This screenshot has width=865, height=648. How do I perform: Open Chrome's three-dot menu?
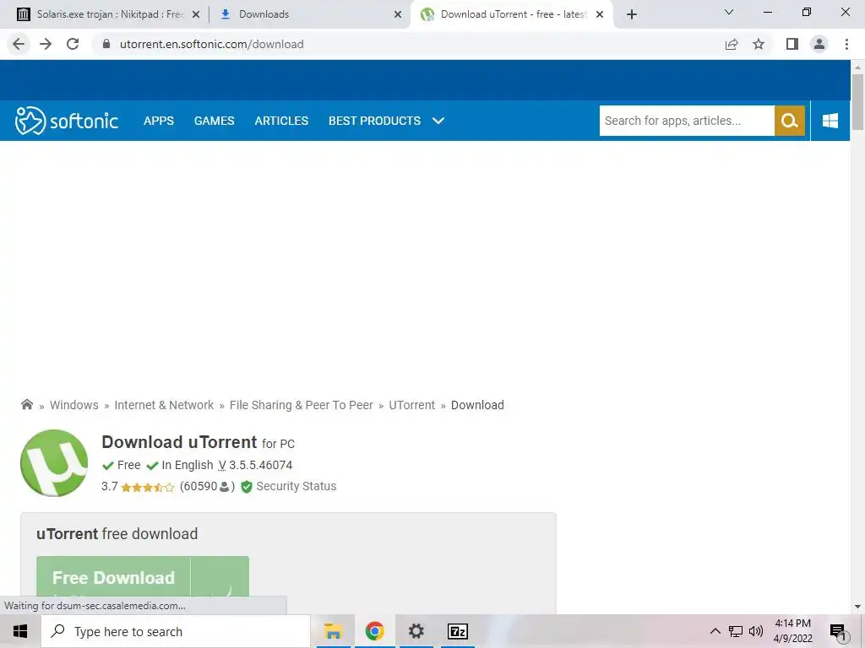pyautogui.click(x=846, y=44)
